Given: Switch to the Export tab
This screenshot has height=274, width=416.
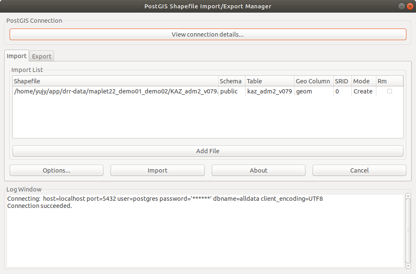Looking at the screenshot, I should (x=42, y=56).
